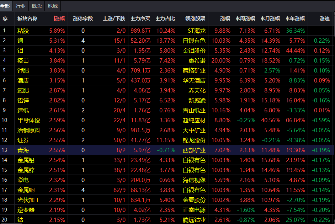Viewport: 335px width, 224px height.
Task: Select the 金属铜 sector name
Action: tap(26, 190)
